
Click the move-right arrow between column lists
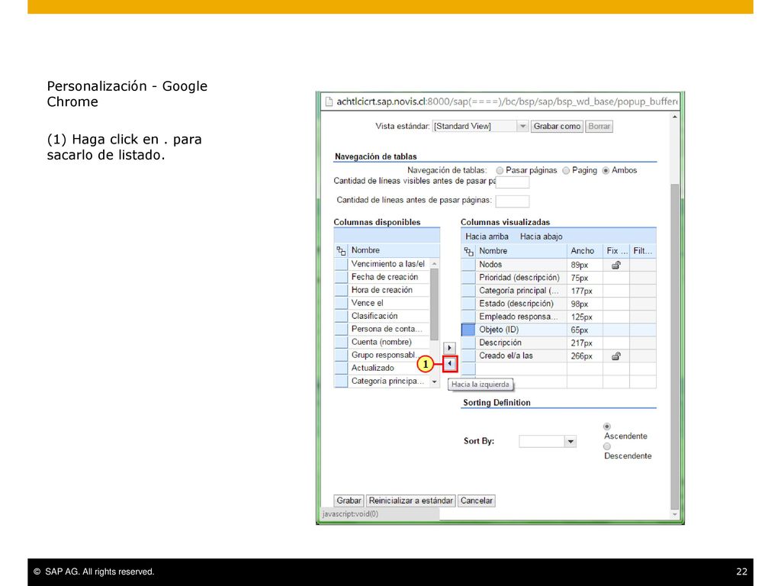pyautogui.click(x=449, y=347)
